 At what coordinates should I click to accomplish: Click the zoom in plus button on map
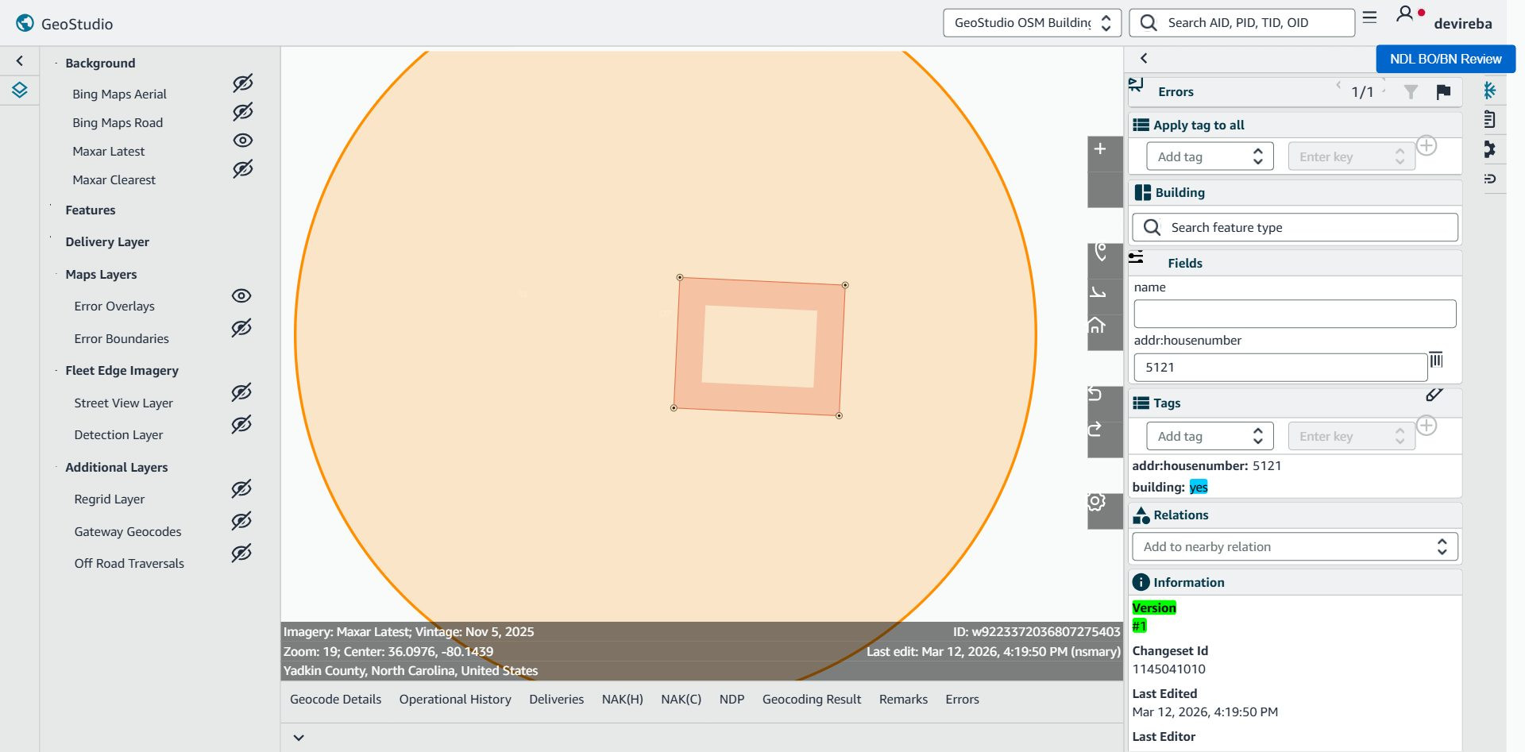(1100, 148)
